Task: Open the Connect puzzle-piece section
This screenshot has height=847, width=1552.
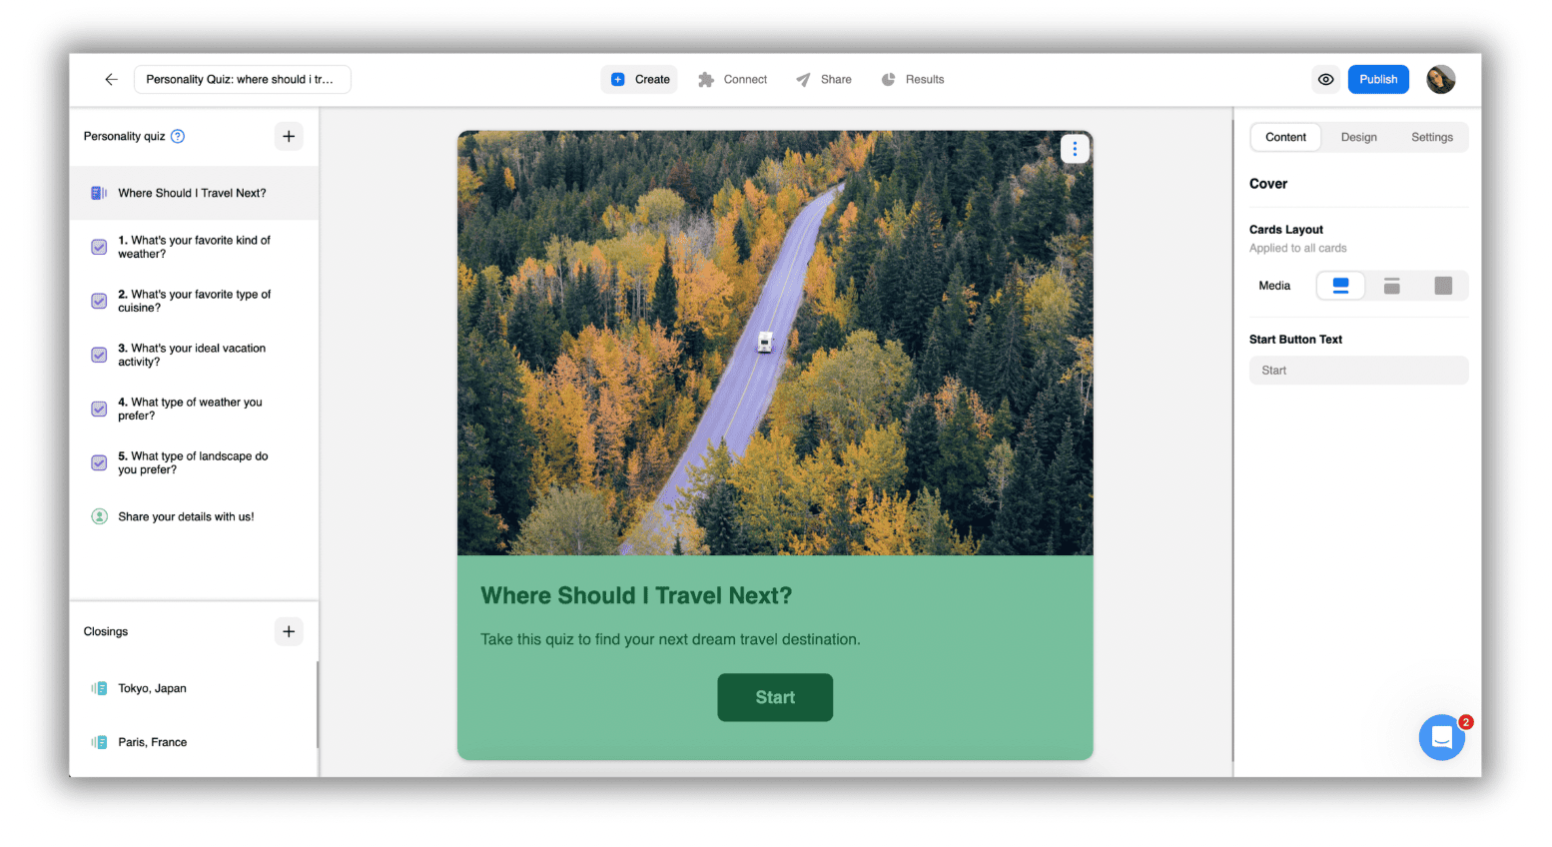Action: pyautogui.click(x=732, y=79)
